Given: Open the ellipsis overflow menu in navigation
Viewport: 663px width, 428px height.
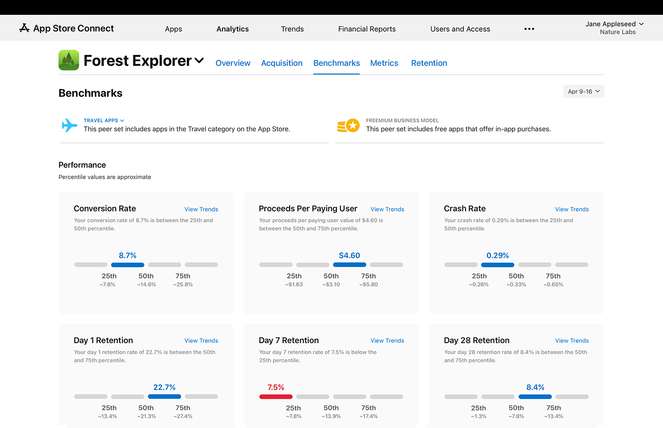Looking at the screenshot, I should click(x=529, y=29).
